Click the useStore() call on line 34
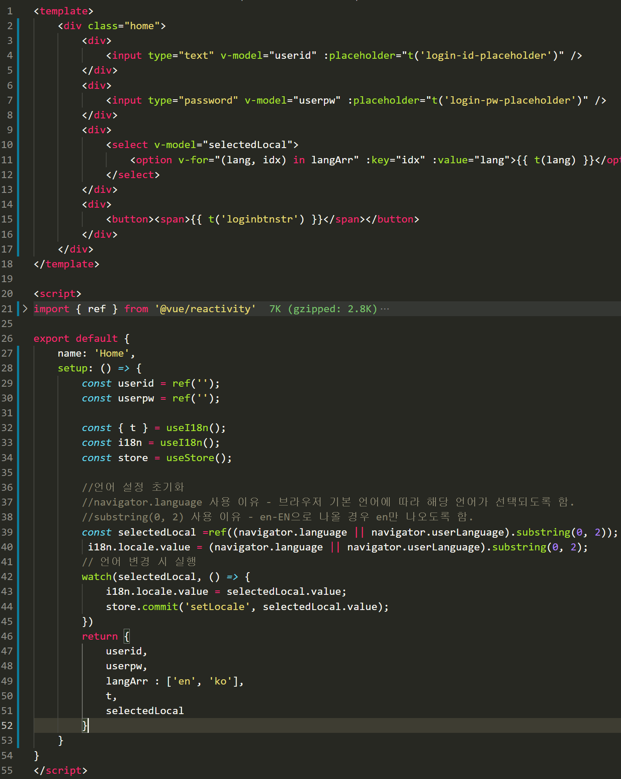The width and height of the screenshot is (621, 779). [x=199, y=458]
